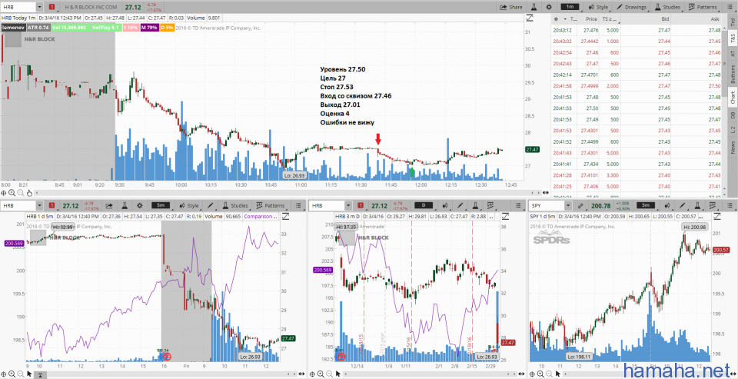Image resolution: width=738 pixels, height=379 pixels.
Task: Open pencil drawings icon on bottom-left chart
Action: click(x=211, y=206)
